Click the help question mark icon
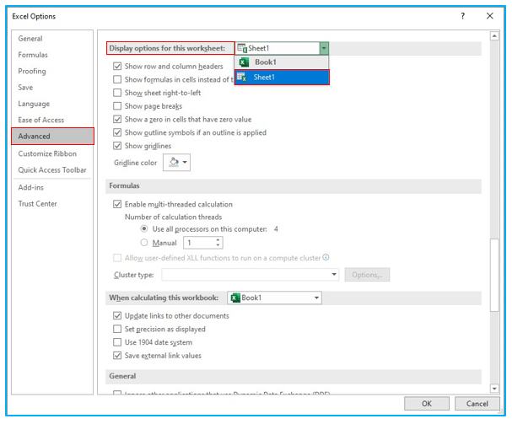Screen dimensions: 512x424 [x=462, y=16]
